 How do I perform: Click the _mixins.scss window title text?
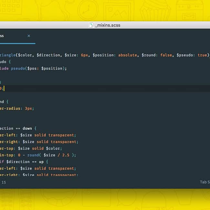point(108,25)
